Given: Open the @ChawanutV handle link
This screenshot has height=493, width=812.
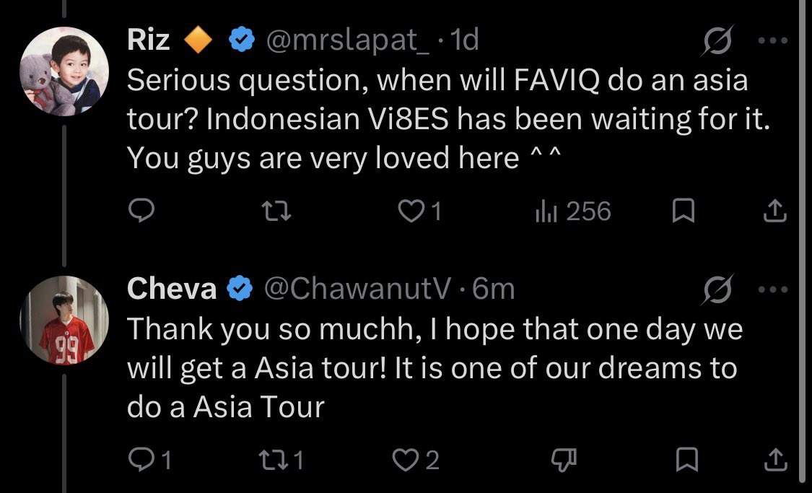Looking at the screenshot, I should coord(358,289).
